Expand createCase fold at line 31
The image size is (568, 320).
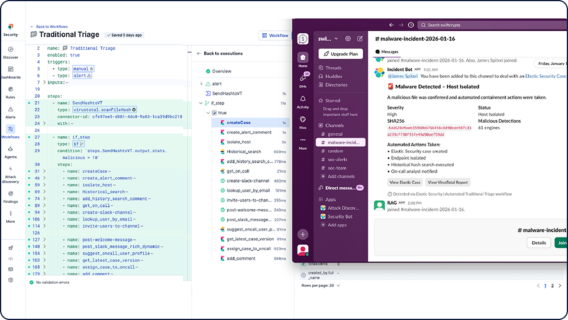click(x=44, y=171)
